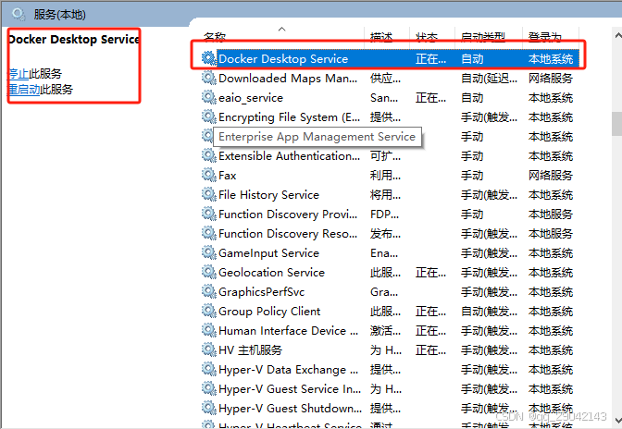Click the gear icon of GameInput Service
This screenshot has height=429, width=622.
point(208,252)
